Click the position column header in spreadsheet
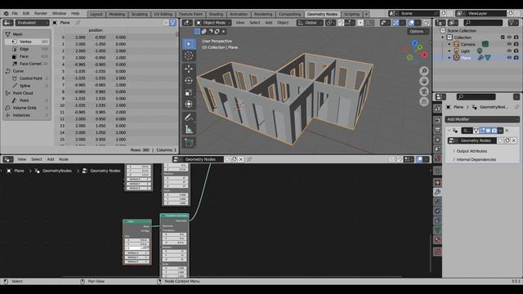This screenshot has height=294, width=523. (x=96, y=30)
